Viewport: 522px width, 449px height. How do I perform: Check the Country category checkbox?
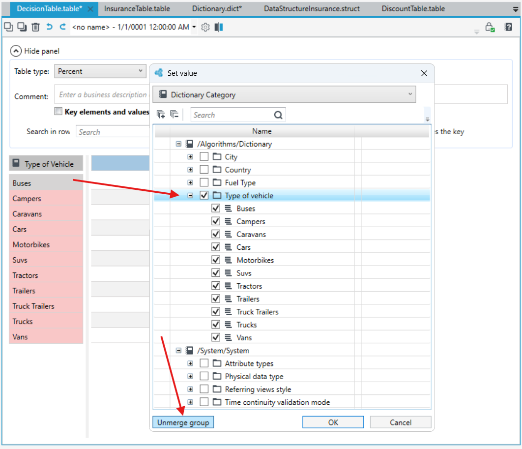point(204,170)
